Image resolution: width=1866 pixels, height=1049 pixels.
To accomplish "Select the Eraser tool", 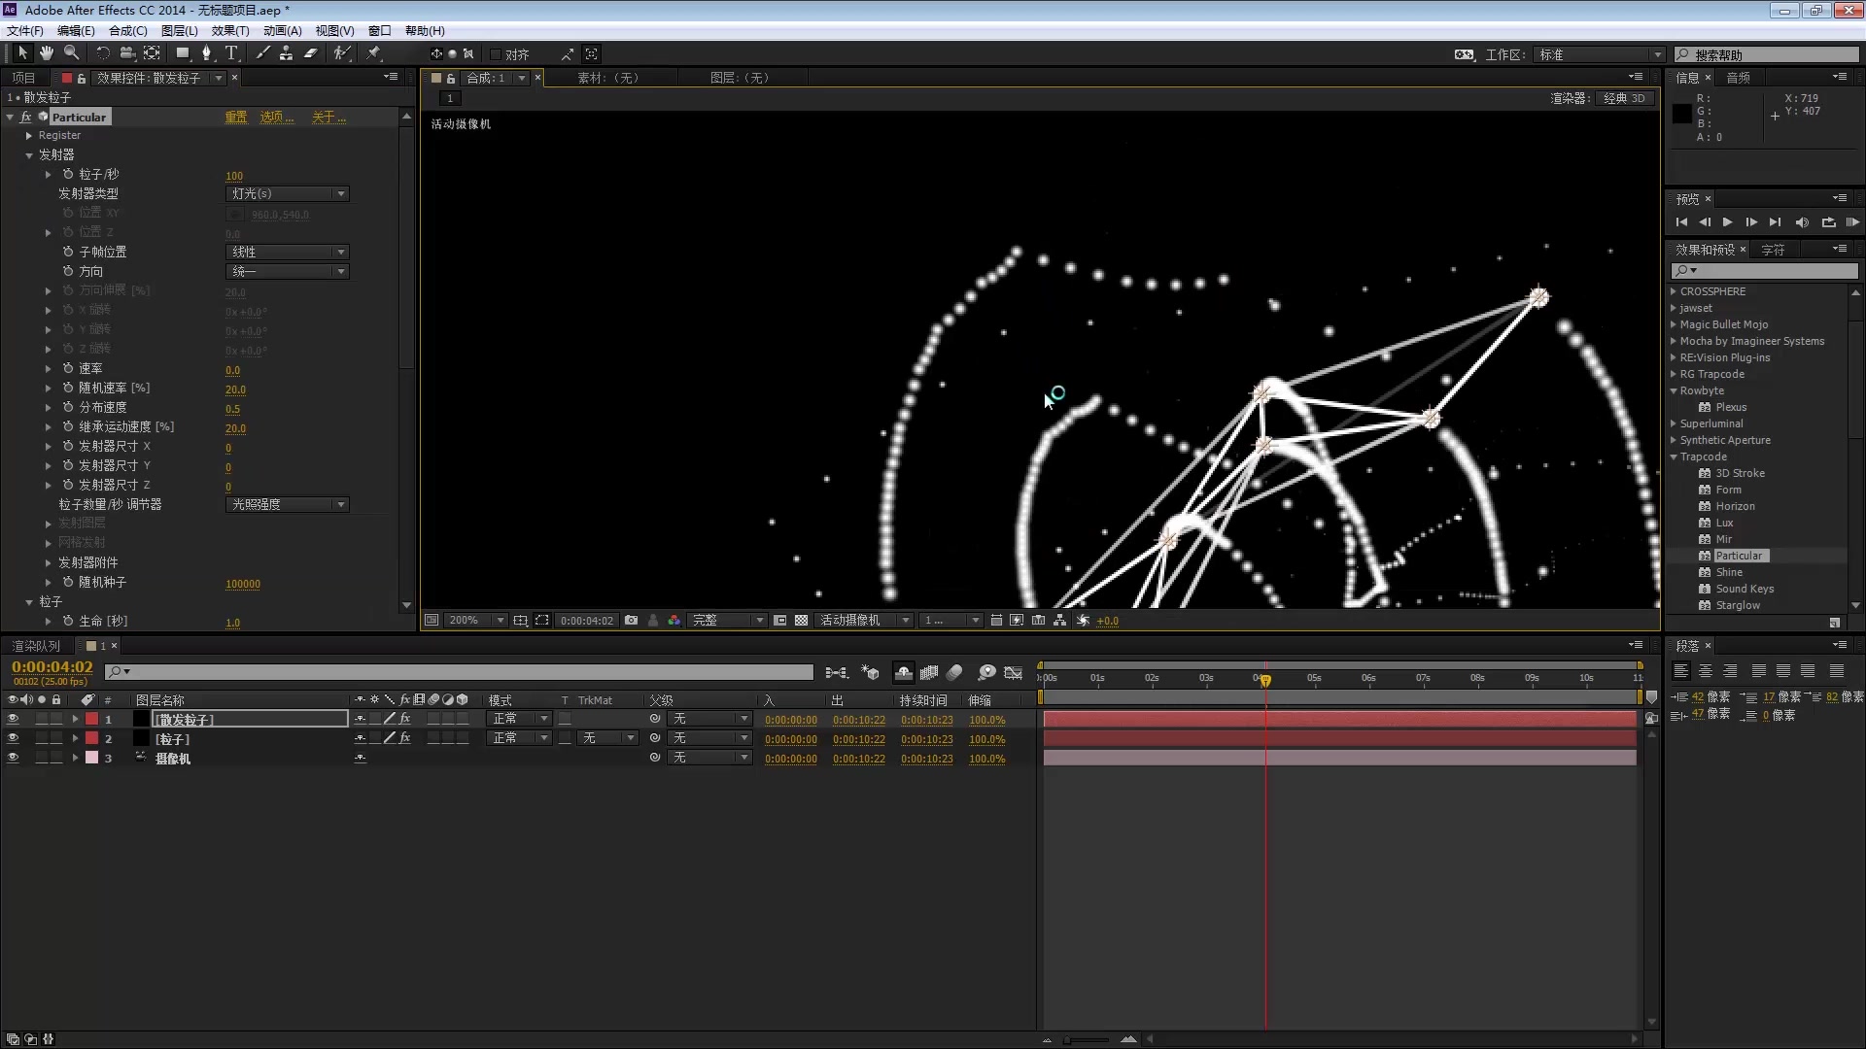I will coord(311,53).
